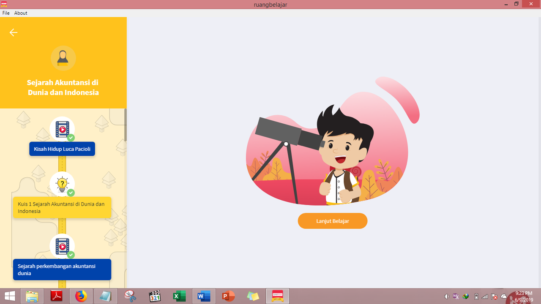Open the Sejarah perkembangan akuntansi dunia video icon

click(62, 246)
